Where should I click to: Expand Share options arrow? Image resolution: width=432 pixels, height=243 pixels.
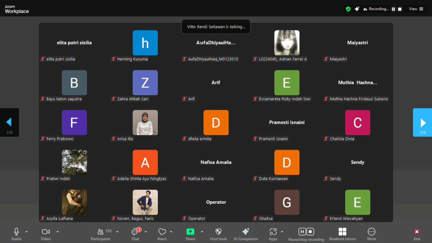coord(202,232)
